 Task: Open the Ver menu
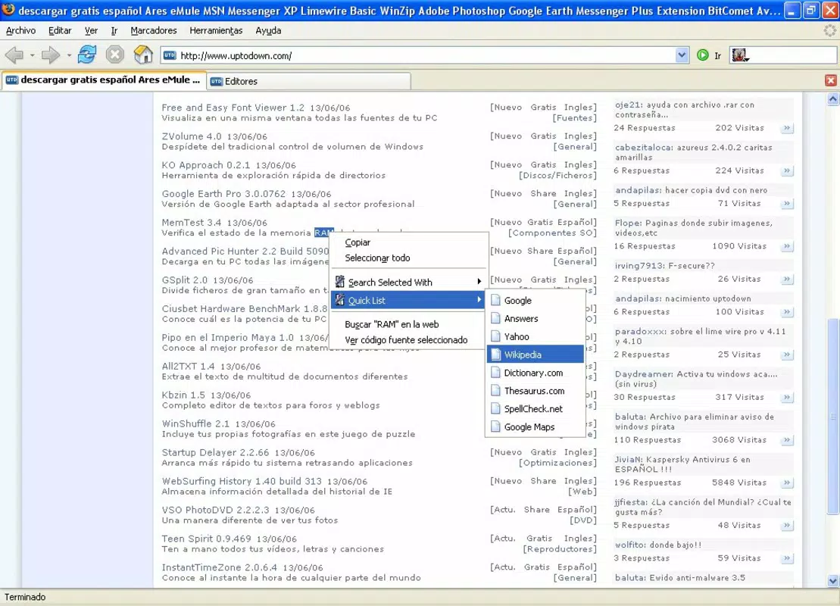tap(91, 30)
